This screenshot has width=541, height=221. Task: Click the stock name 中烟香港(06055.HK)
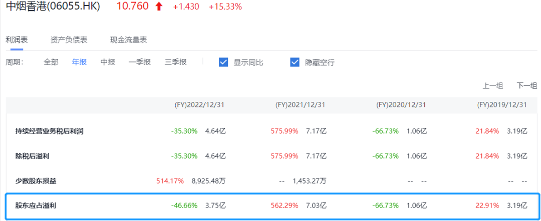53,6
